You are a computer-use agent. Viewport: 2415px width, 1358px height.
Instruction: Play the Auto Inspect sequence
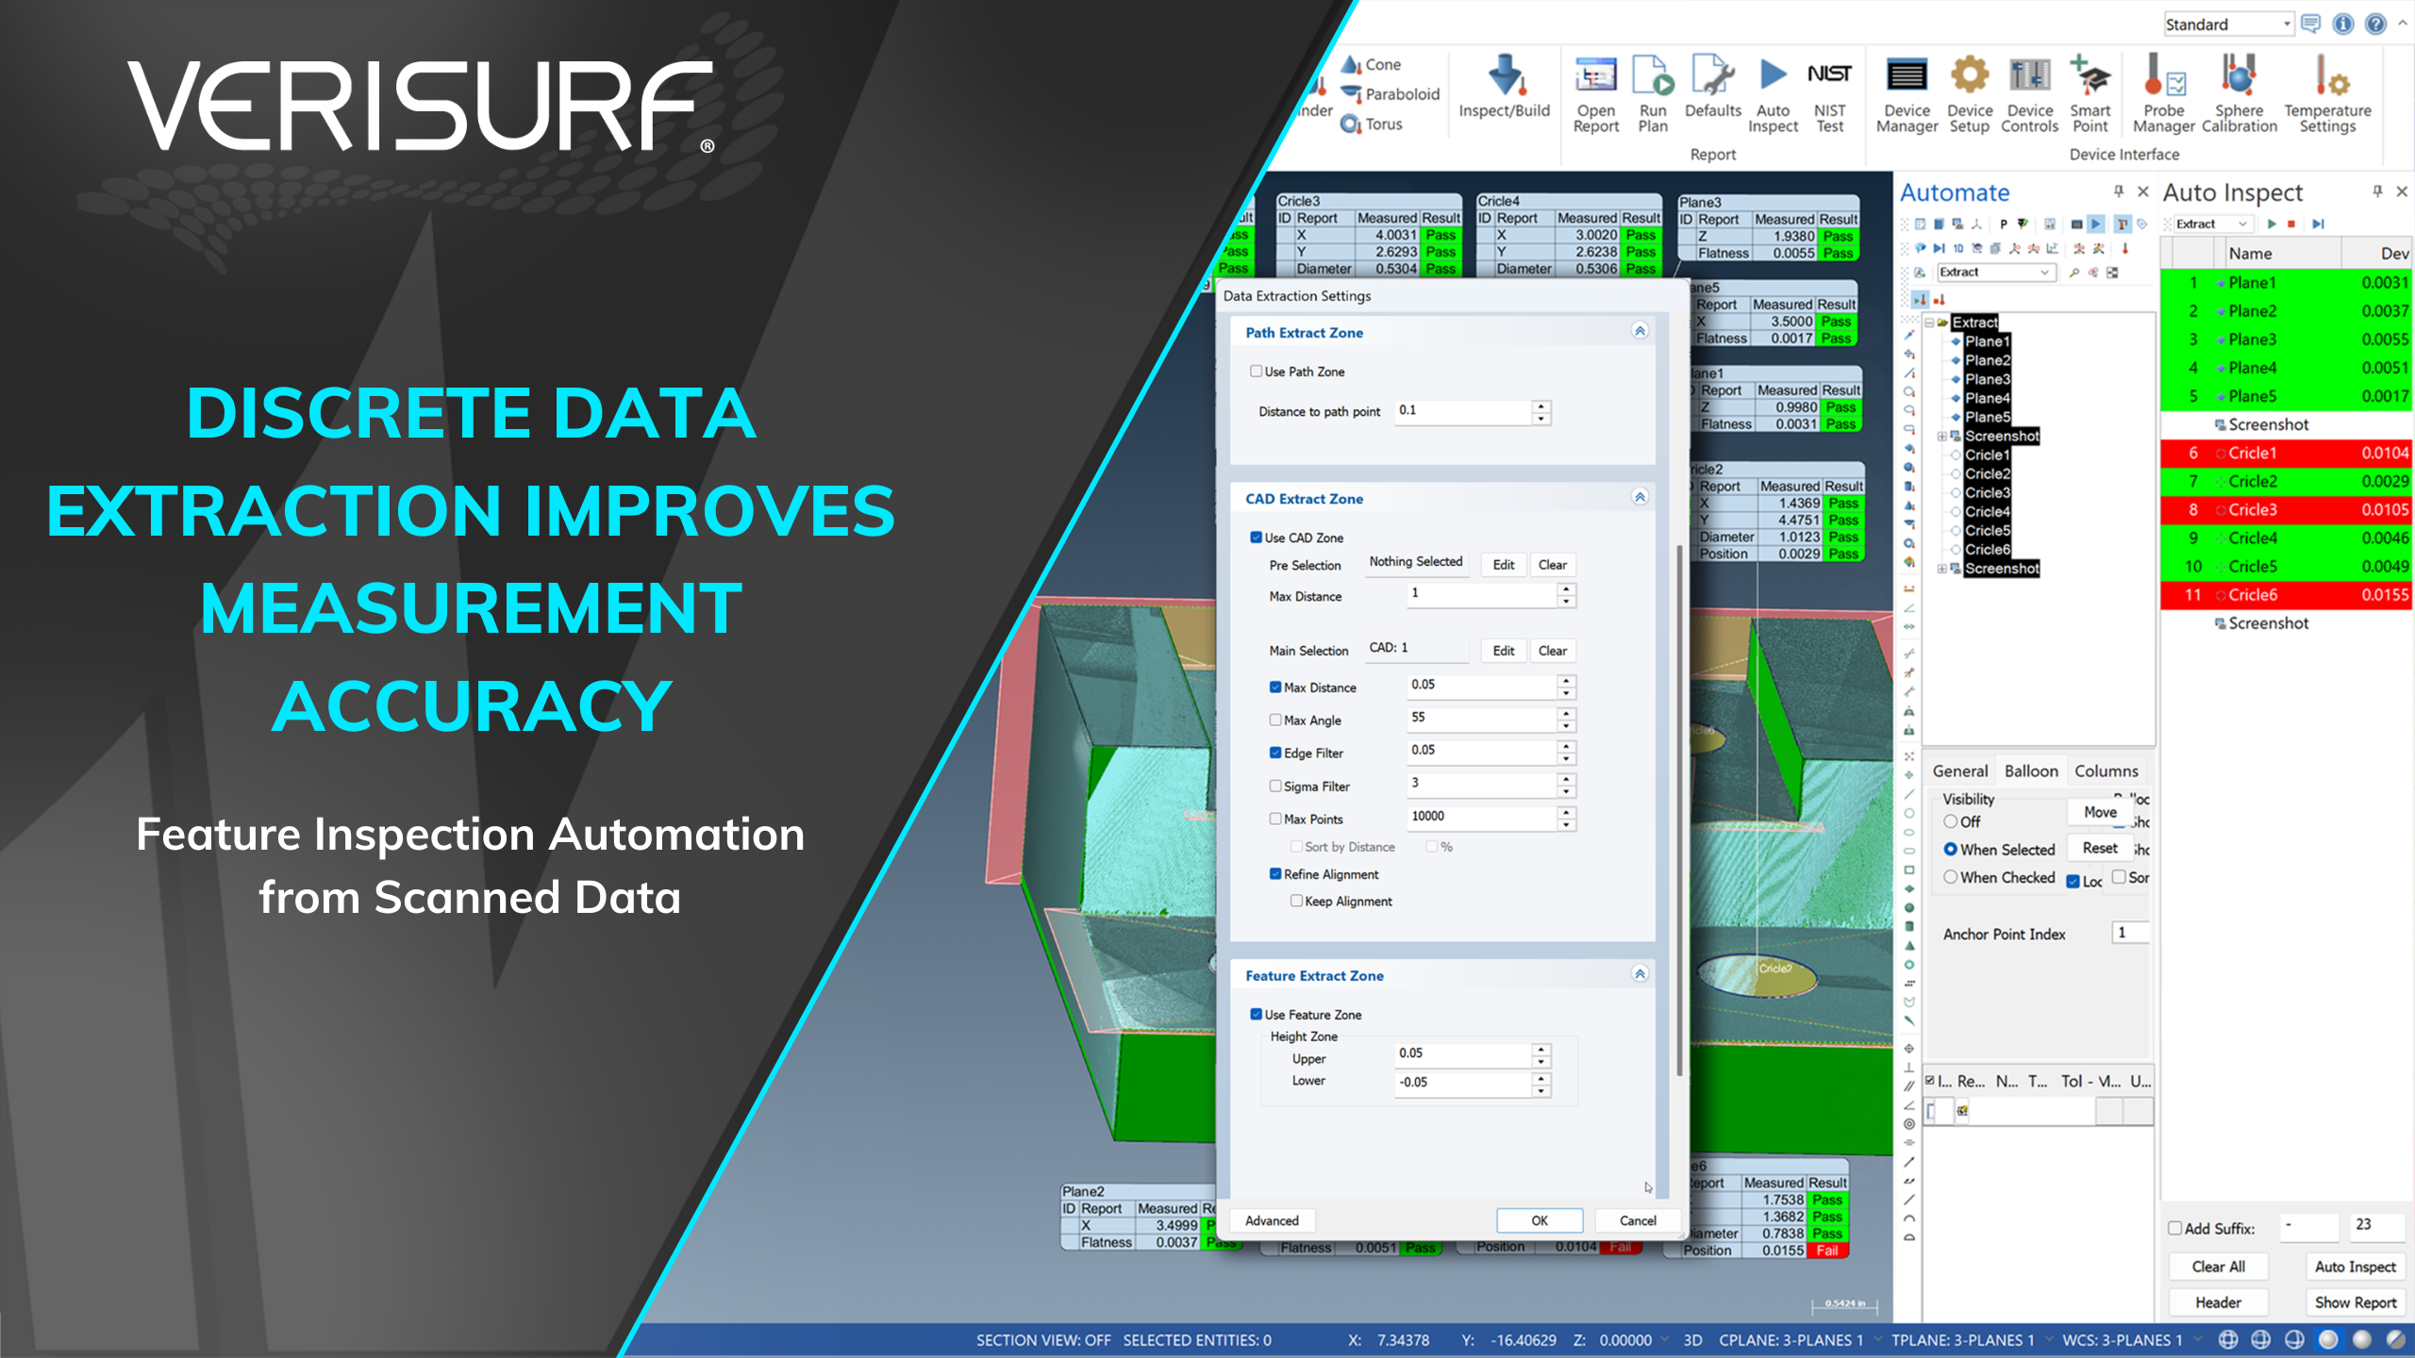pyautogui.click(x=2272, y=224)
